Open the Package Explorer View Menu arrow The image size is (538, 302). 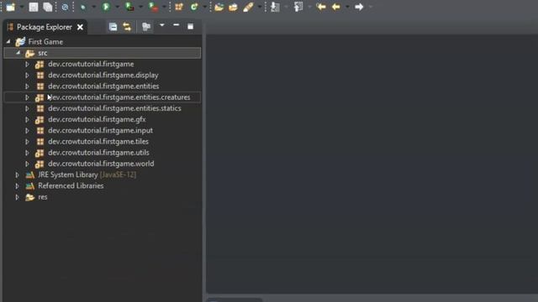162,25
